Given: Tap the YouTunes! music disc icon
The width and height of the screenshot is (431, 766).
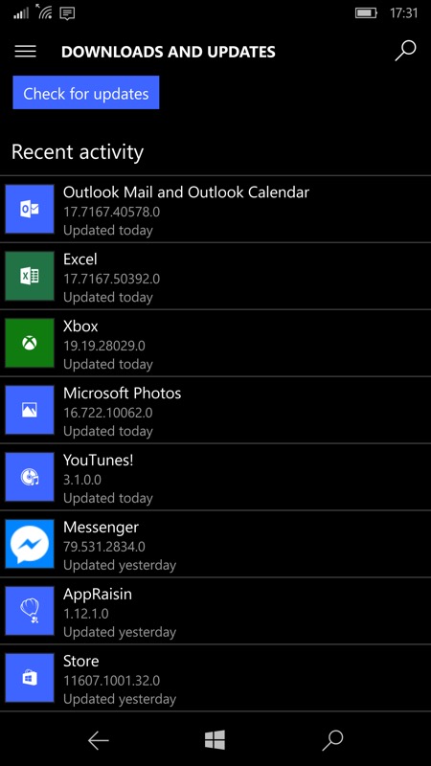Looking at the screenshot, I should 30,477.
